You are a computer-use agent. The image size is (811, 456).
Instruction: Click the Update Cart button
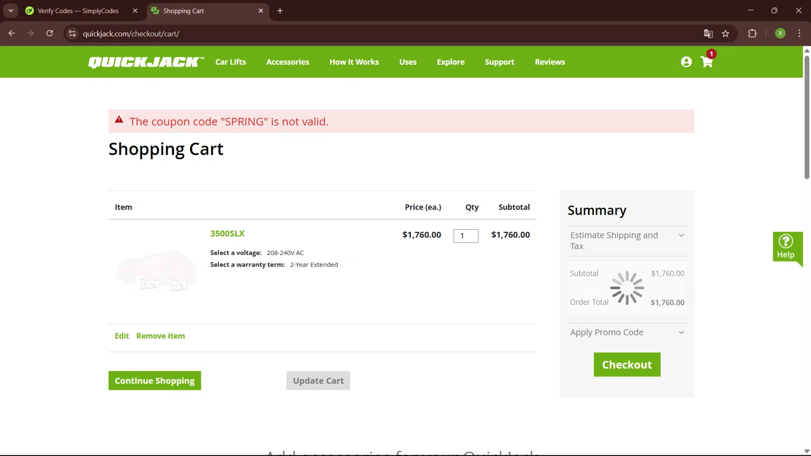318,380
